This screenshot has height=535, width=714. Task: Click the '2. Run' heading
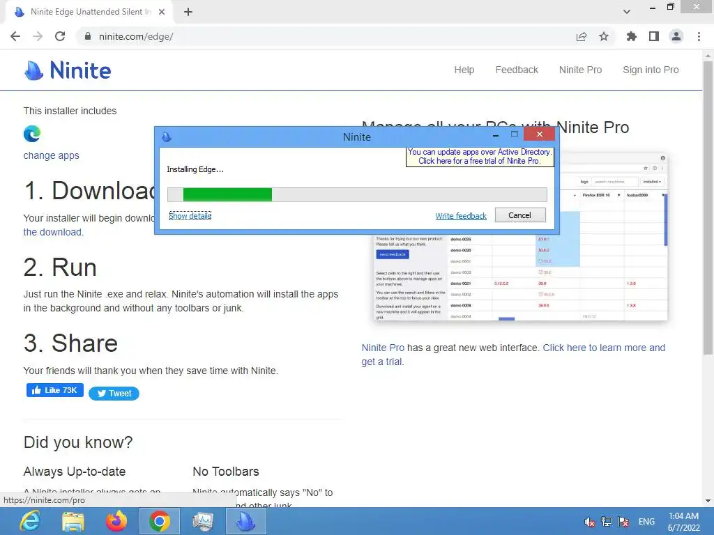(60, 267)
